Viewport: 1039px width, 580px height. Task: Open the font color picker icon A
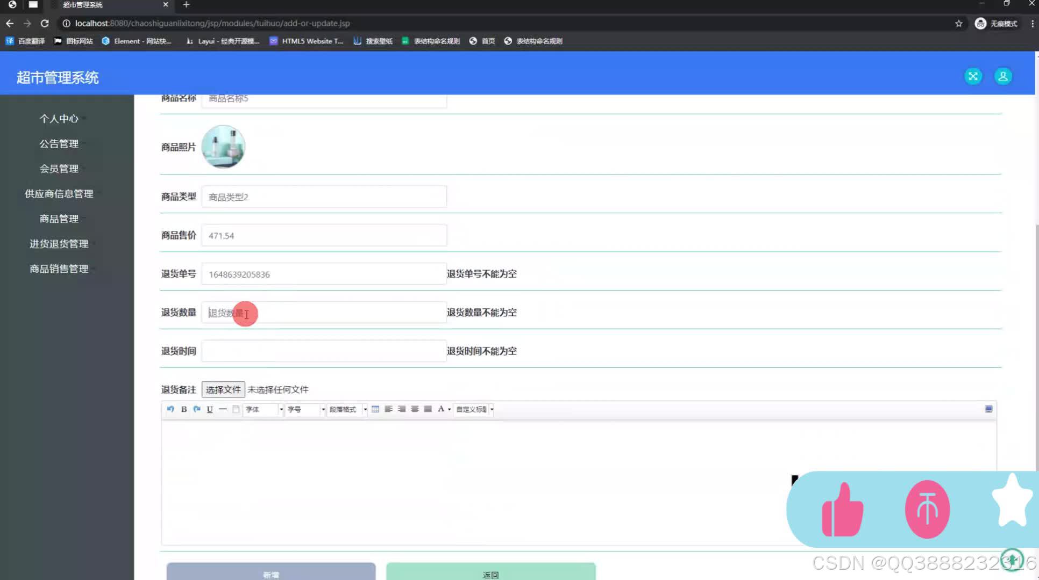[x=441, y=409]
